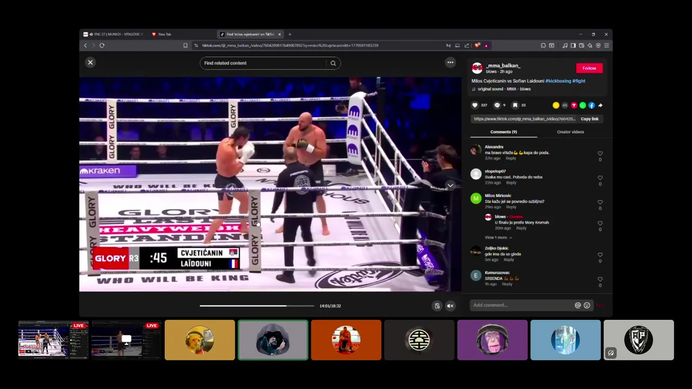
Task: Close the TikTok browser tab
Action: pos(280,34)
